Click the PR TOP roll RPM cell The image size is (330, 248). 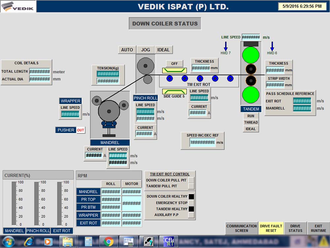click(111, 199)
